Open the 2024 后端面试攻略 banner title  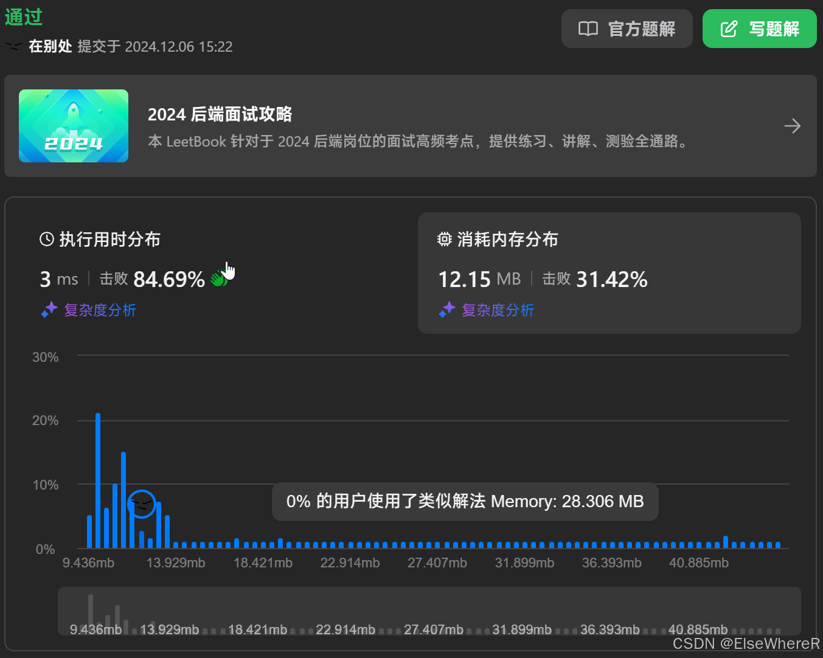coord(220,114)
